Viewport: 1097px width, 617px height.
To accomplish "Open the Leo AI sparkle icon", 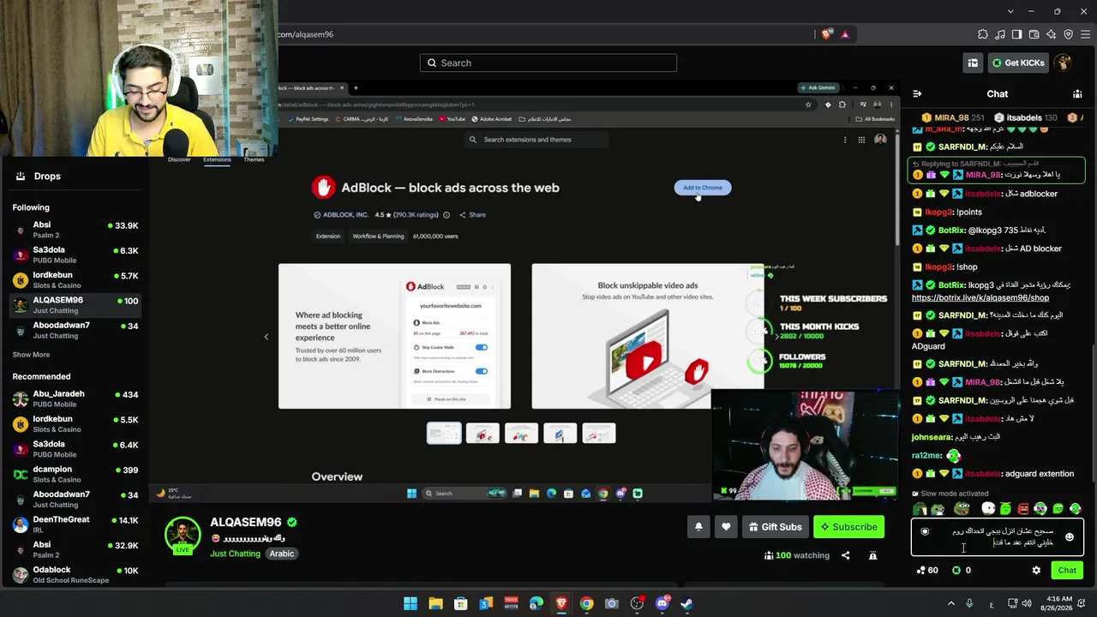I will point(1052,34).
